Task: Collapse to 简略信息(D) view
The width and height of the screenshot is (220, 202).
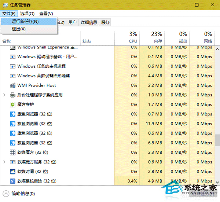Action: coord(19,194)
